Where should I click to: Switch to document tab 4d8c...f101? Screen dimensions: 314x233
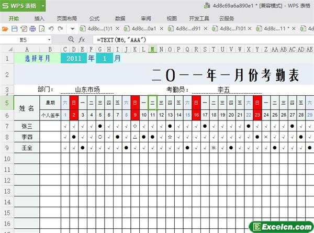[x=229, y=29]
